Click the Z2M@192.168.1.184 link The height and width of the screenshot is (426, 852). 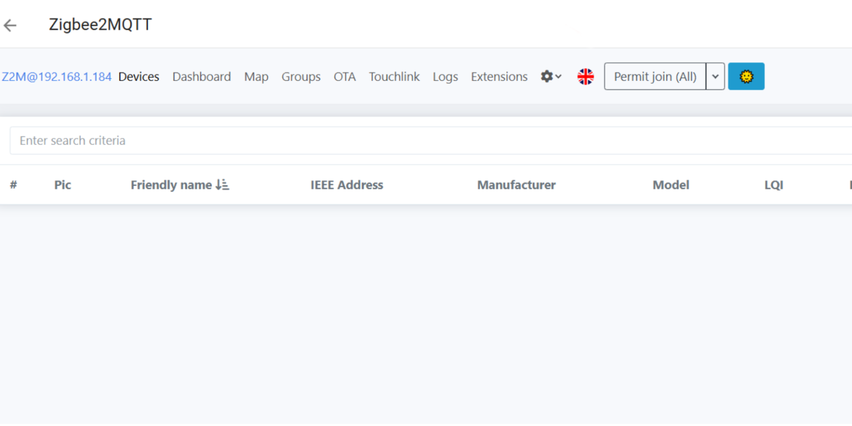coord(57,77)
